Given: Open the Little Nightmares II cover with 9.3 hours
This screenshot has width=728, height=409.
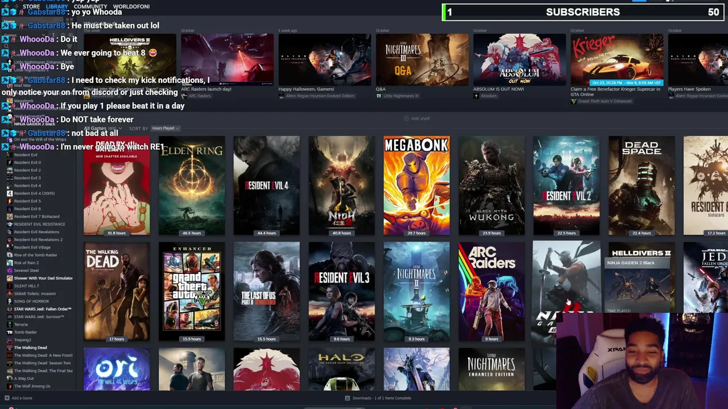Looking at the screenshot, I should coord(416,292).
